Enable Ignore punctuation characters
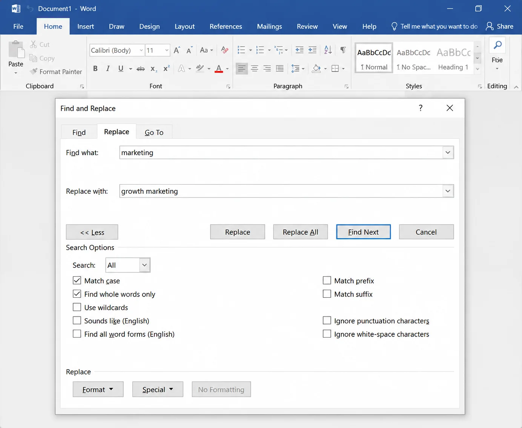This screenshot has width=522, height=428. click(327, 321)
